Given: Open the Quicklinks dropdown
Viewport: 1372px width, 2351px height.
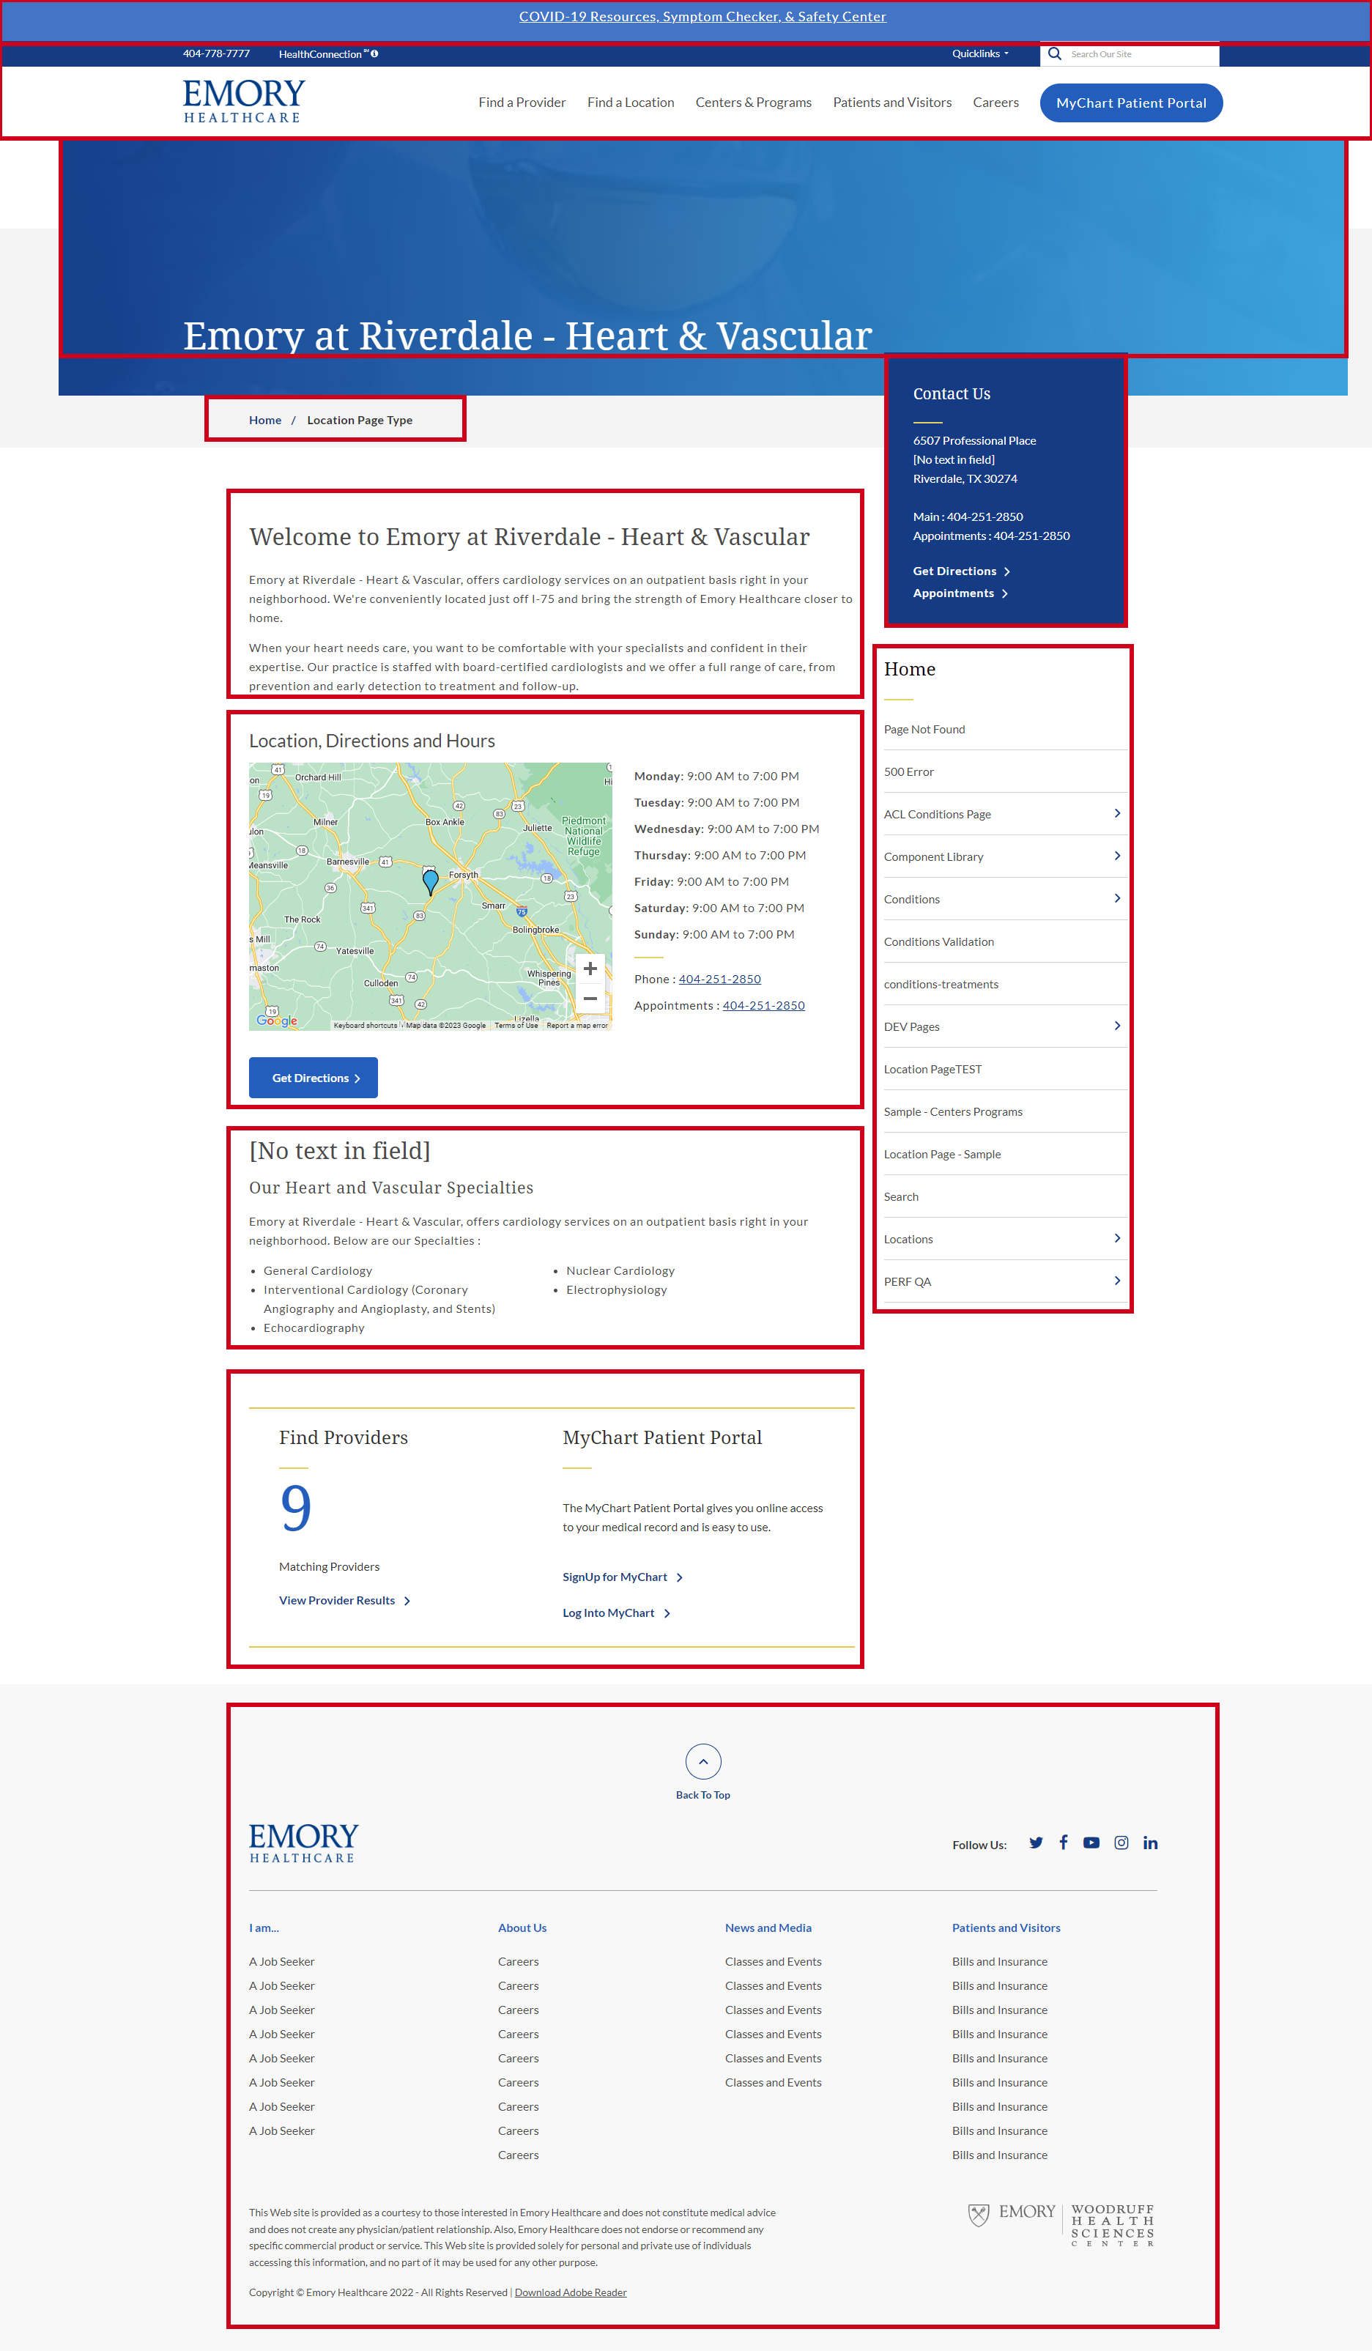Looking at the screenshot, I should coord(979,54).
